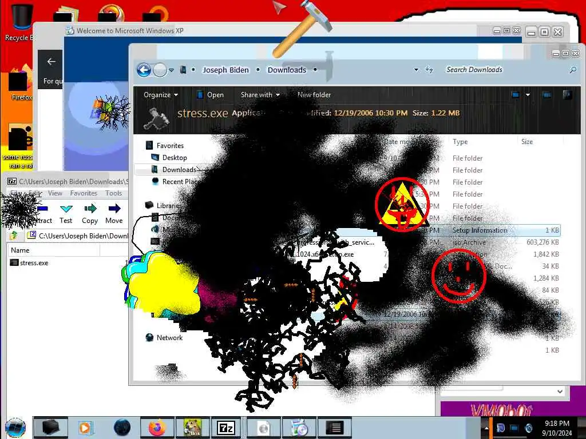Click the greyed Forward button in Explorer
The width and height of the screenshot is (586, 439).
coord(160,70)
